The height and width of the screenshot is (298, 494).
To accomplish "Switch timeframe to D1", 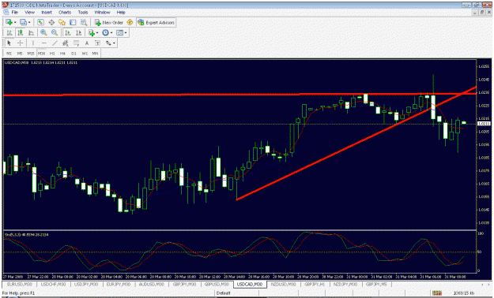I will (74, 54).
